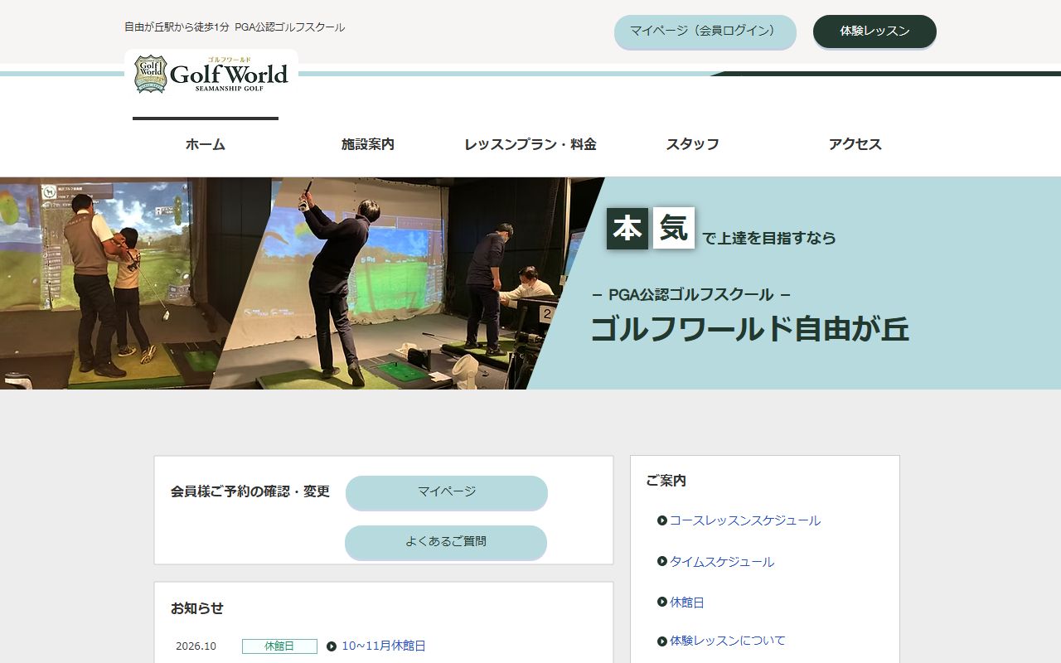Click 会員様ご予約の確認・変更 label
Screen dimensions: 1061x663
250,491
